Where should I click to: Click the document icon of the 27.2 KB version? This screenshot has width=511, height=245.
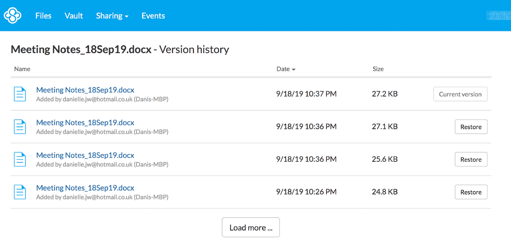pos(20,94)
